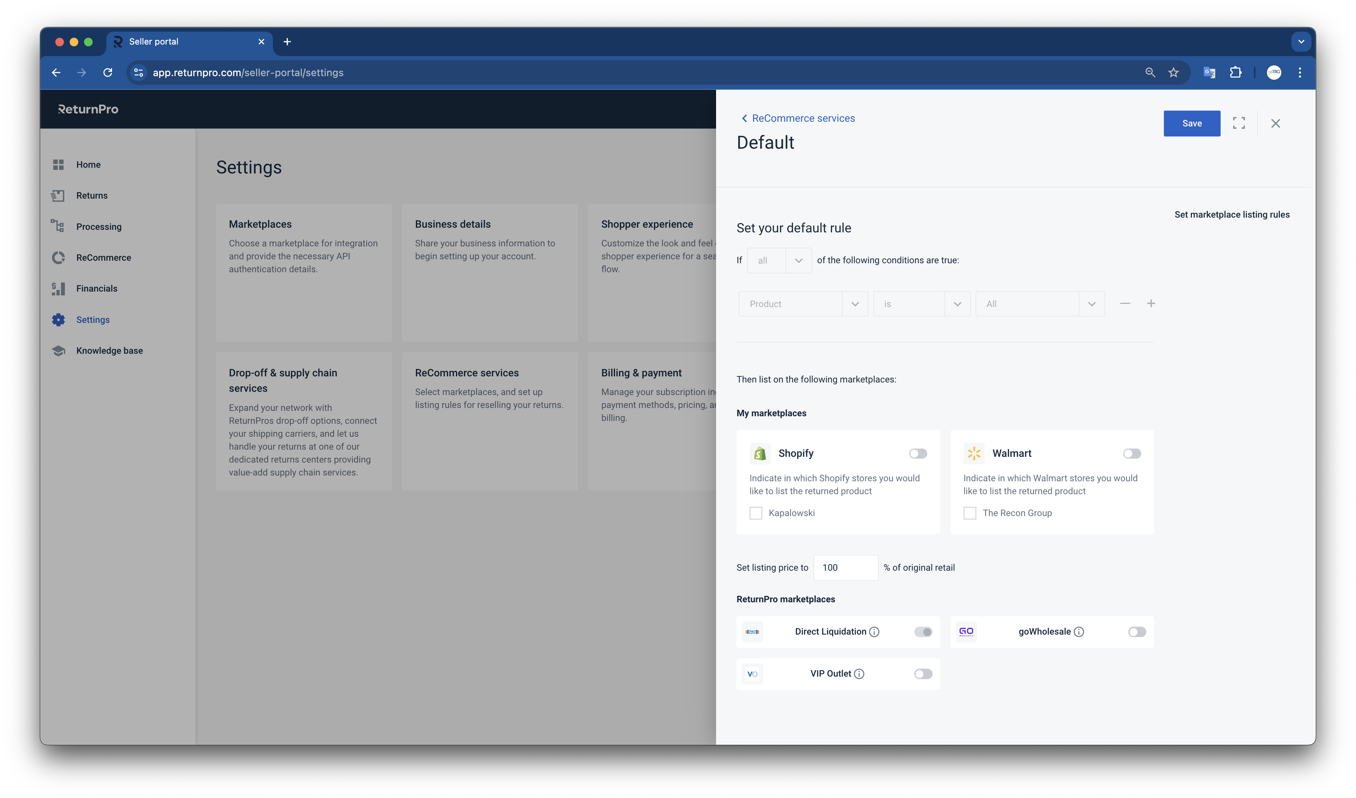Click the browser extensions puzzle icon
The width and height of the screenshot is (1356, 798).
pos(1235,72)
